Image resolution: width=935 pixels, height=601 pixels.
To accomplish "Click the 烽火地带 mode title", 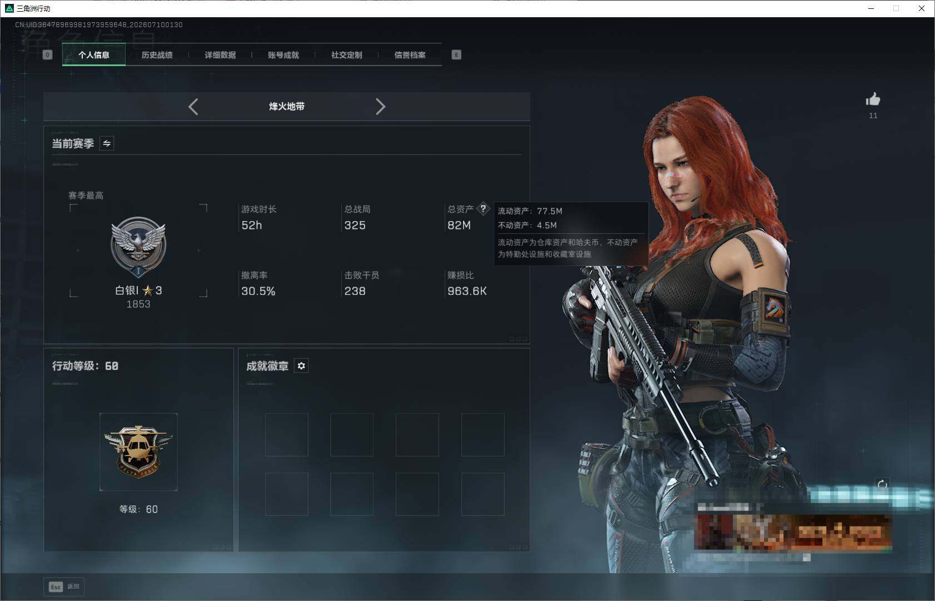I will point(287,107).
